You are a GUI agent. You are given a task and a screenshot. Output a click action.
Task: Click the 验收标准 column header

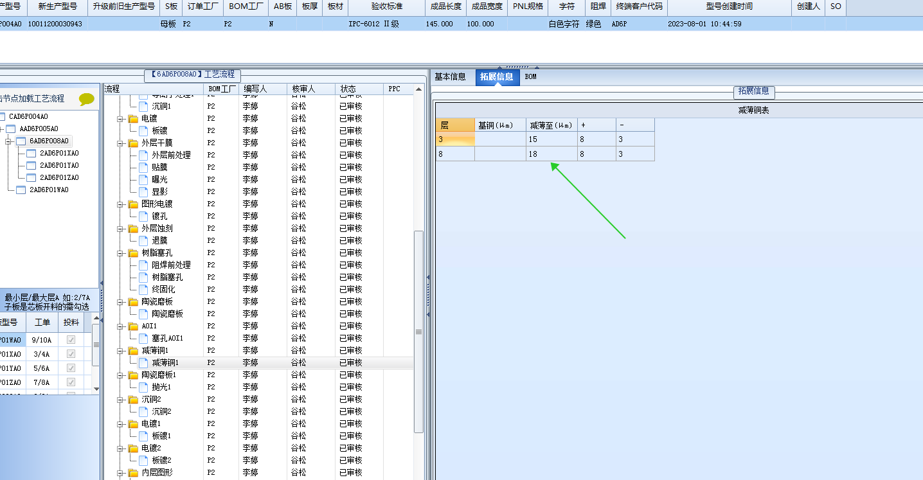coord(387,6)
